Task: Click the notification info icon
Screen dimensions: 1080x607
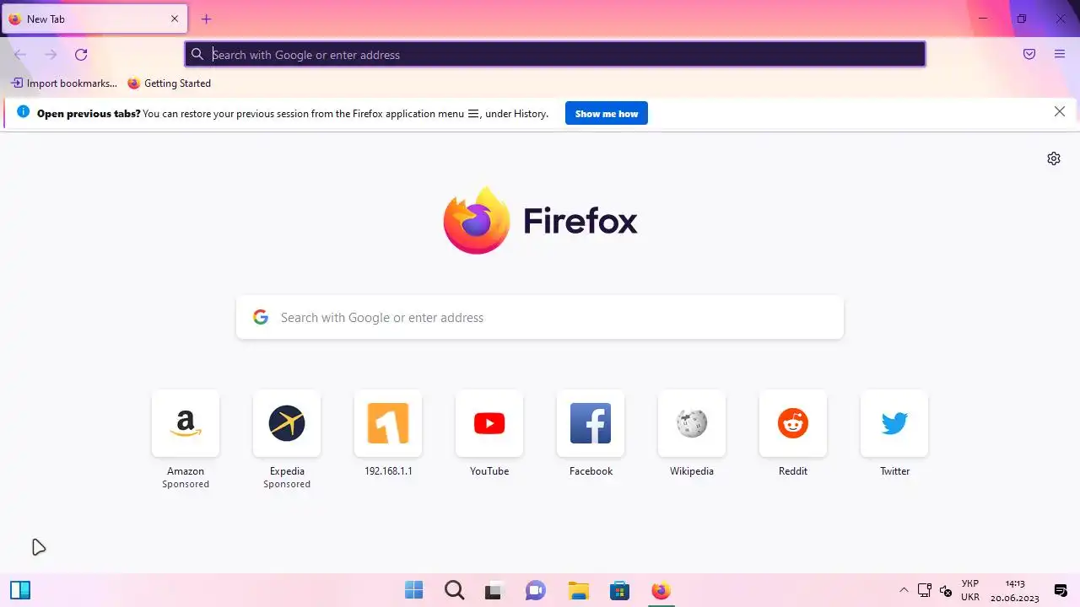Action: [23, 112]
